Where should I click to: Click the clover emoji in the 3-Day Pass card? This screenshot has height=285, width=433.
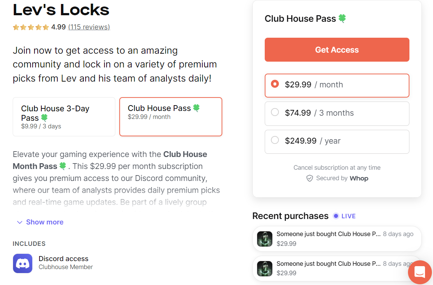44,118
